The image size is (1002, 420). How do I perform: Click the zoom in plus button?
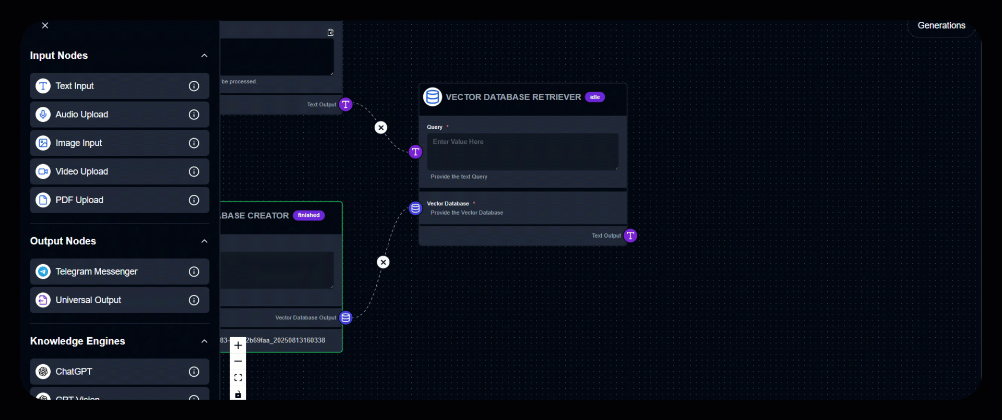point(238,345)
